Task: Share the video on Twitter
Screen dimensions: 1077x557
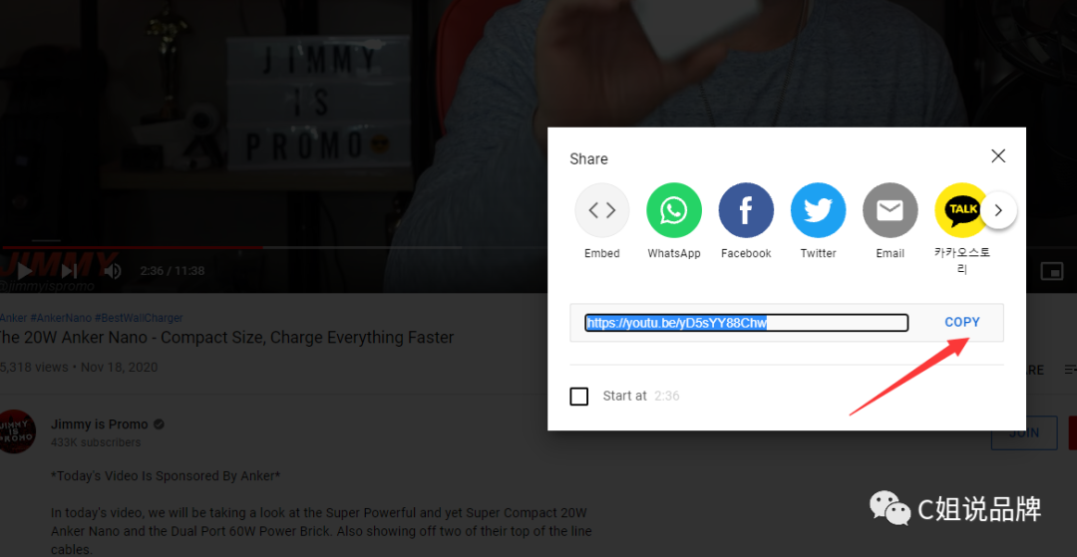Action: 818,210
